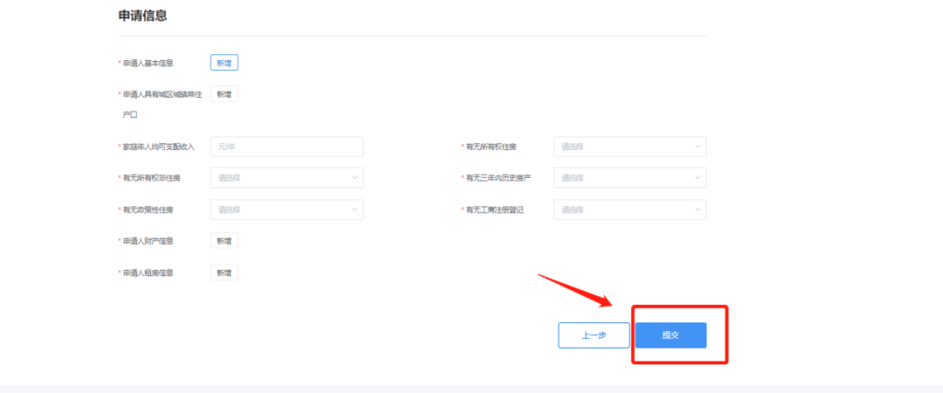943x393 pixels.
Task: Click the 有无所有权非住房 label text
Action: coord(152,178)
